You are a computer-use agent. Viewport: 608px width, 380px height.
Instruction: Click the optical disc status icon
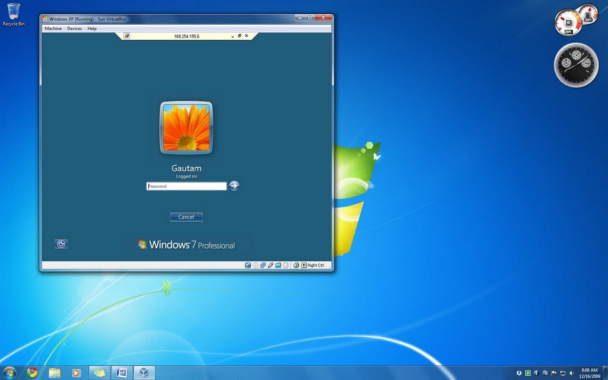pyautogui.click(x=255, y=265)
